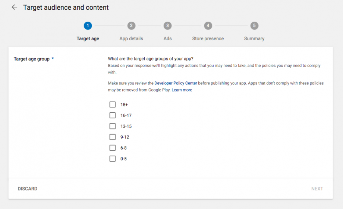Screen dimensions: 343x209
Task: Enable the 16-17 age group checkbox
Action: pyautogui.click(x=113, y=115)
